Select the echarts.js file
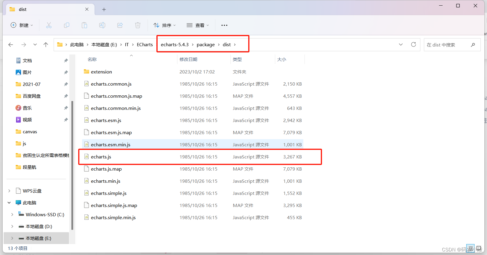The image size is (487, 255). pos(193,157)
